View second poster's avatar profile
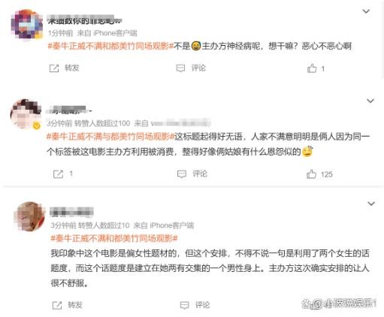The width and height of the screenshot is (384, 317). click(x=25, y=114)
